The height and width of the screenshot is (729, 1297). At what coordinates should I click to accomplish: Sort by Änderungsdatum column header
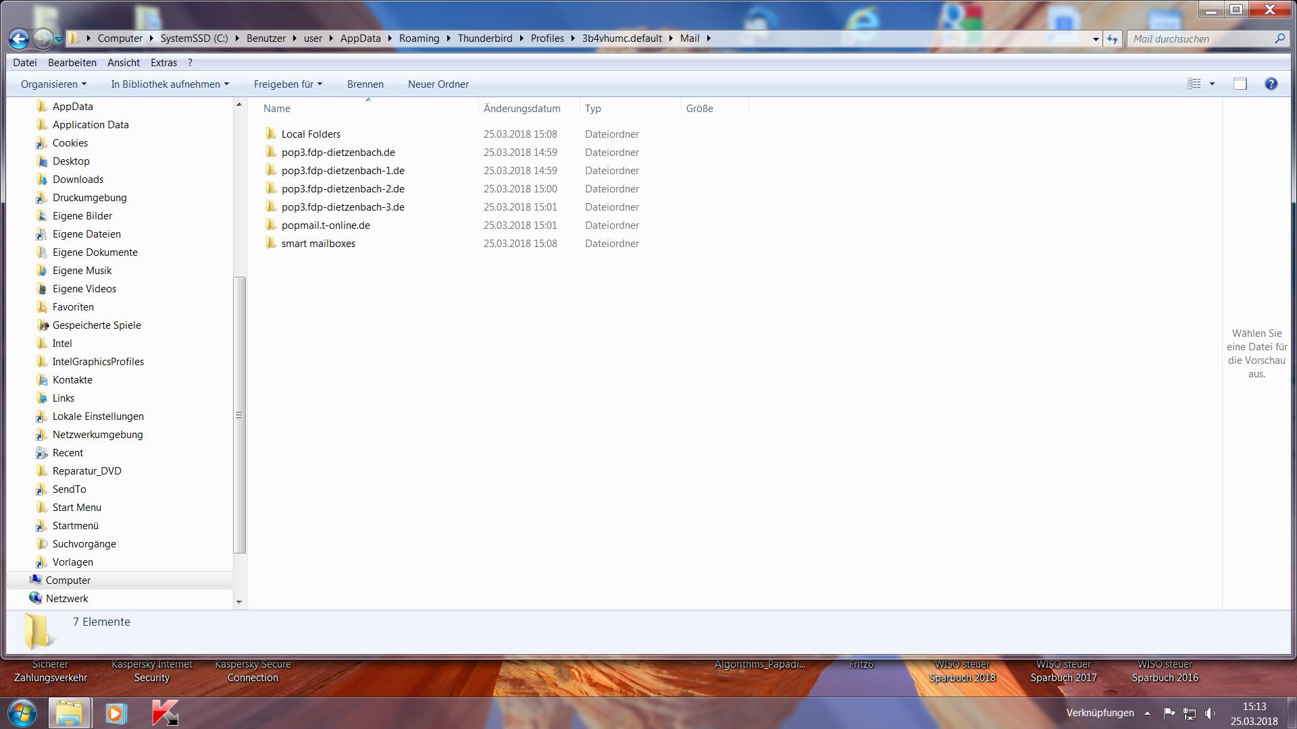(x=522, y=109)
